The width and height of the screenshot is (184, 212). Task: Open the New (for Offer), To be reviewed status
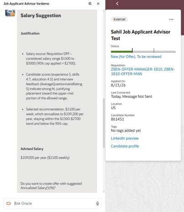click(136, 57)
